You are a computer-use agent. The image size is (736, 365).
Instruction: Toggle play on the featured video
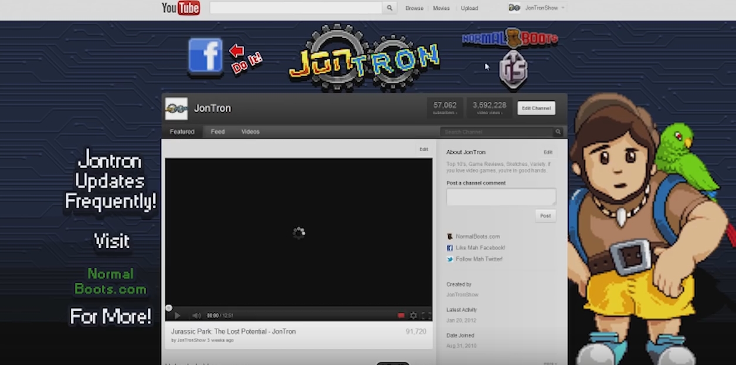[x=178, y=315]
